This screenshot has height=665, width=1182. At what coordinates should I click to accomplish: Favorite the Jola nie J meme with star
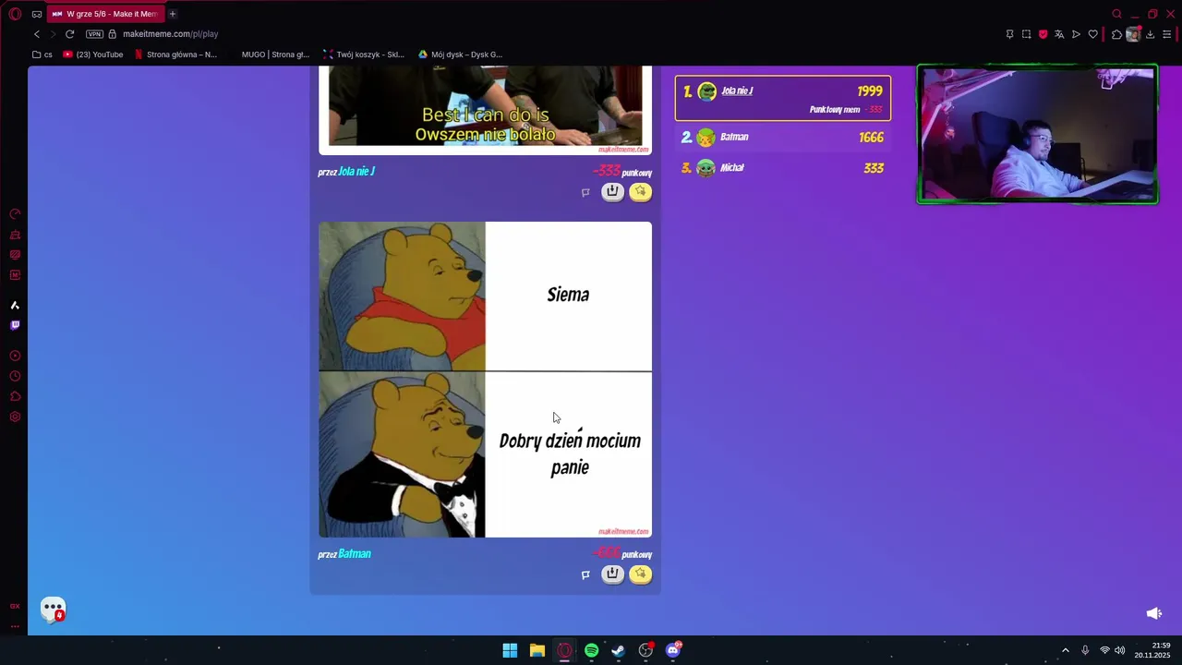(x=641, y=191)
